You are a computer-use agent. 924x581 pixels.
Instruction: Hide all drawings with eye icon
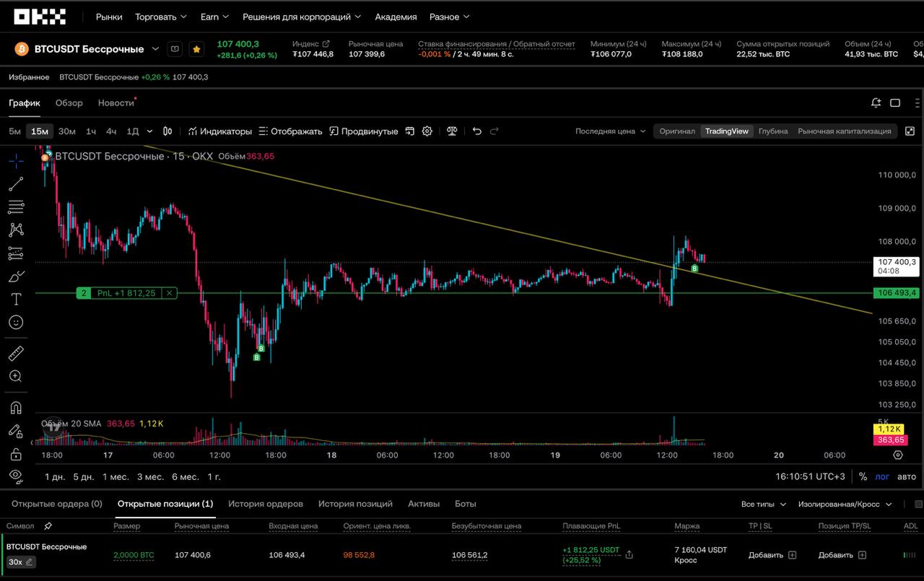[x=16, y=475]
